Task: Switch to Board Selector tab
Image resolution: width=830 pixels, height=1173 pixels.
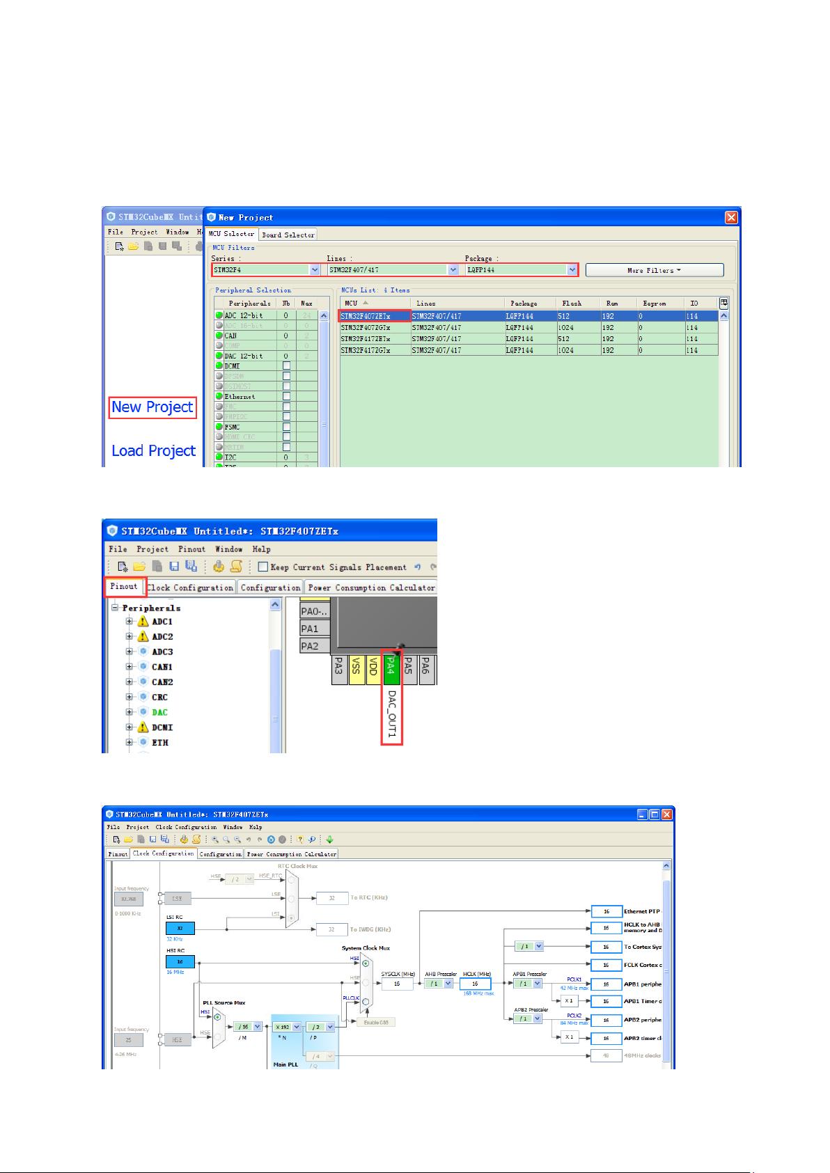Action: pos(288,235)
